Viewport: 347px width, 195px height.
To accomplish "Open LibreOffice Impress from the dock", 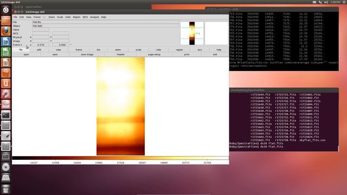I will tap(6, 62).
